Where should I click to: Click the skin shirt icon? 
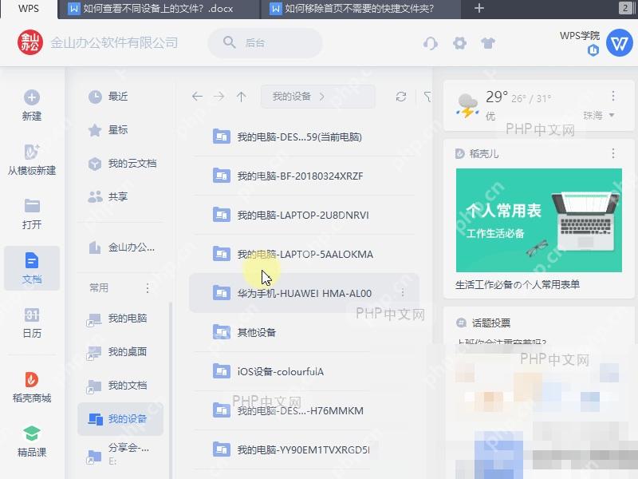pyautogui.click(x=488, y=43)
